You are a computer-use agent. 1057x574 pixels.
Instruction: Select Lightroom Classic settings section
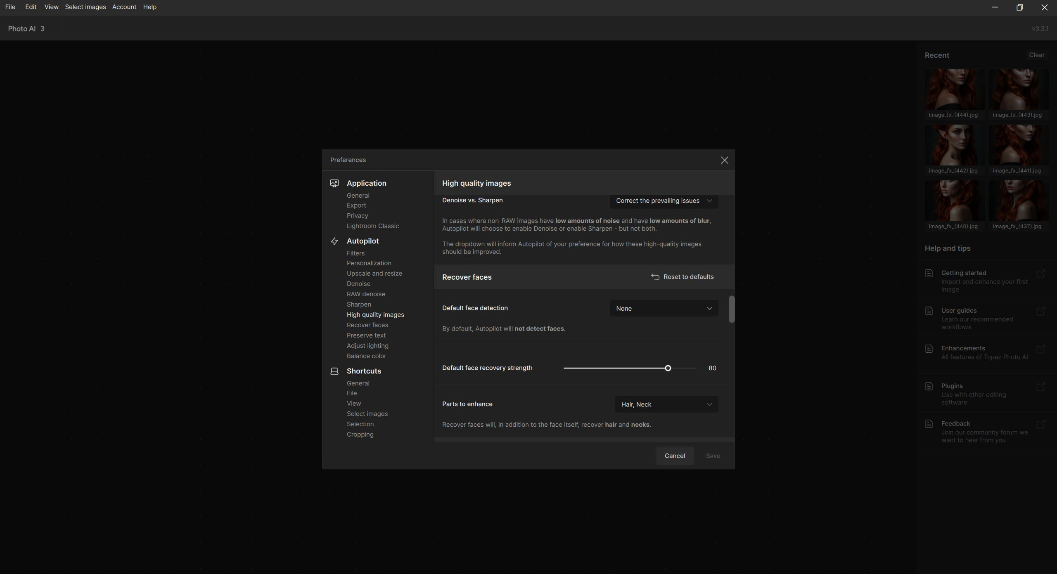[372, 226]
